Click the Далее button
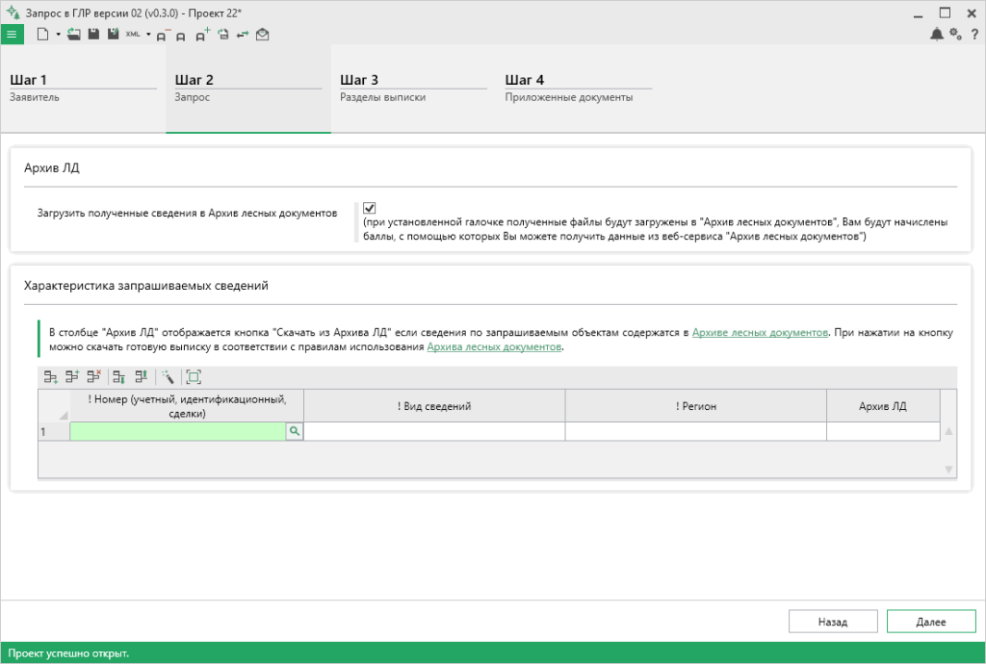 click(x=930, y=622)
